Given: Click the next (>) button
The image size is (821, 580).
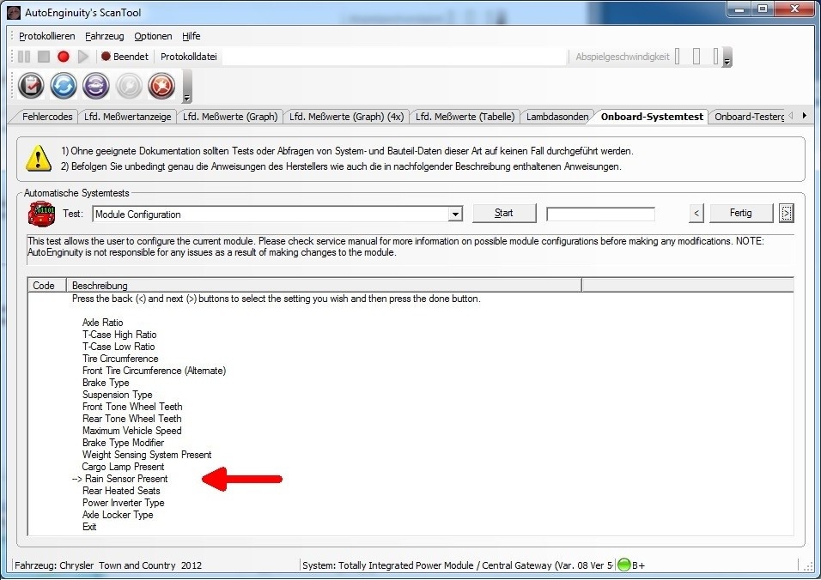Looking at the screenshot, I should click(x=786, y=213).
